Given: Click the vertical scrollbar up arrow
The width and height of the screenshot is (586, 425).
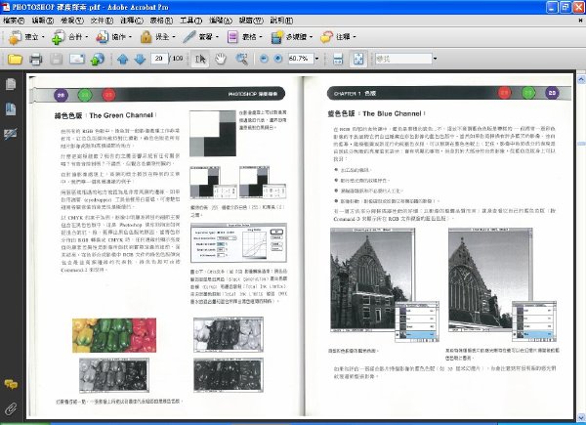Looking at the screenshot, I should point(581,79).
